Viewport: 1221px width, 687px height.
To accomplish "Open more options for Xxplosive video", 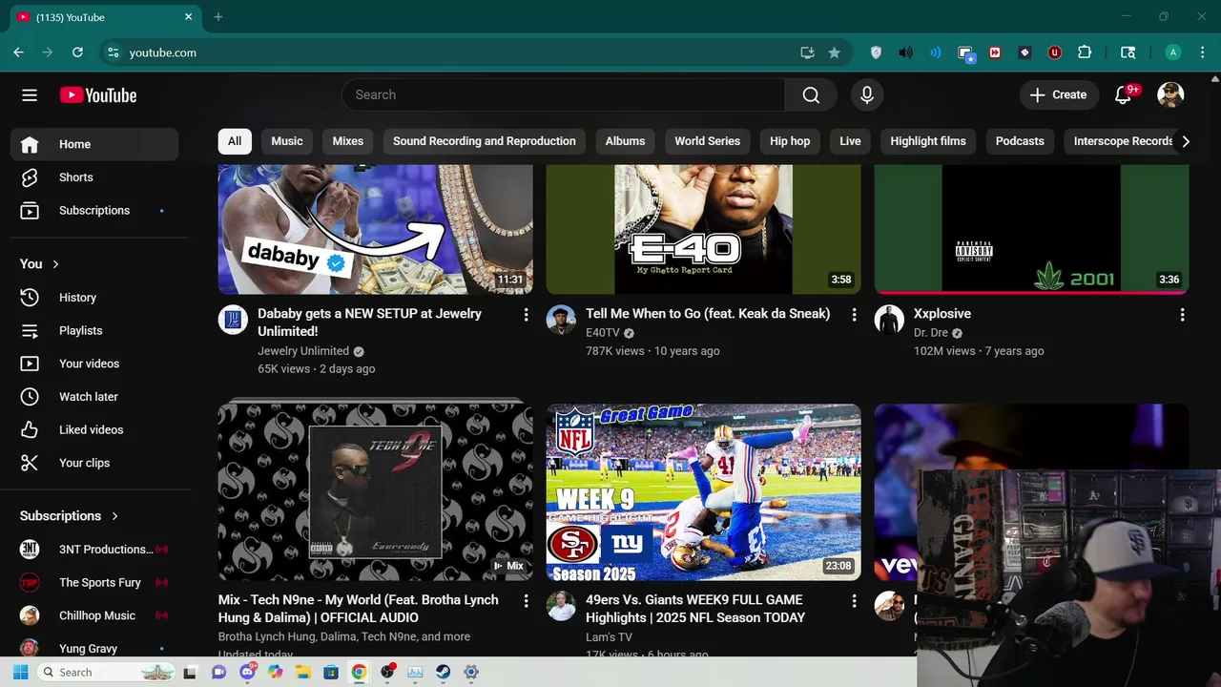I will coord(1182,314).
